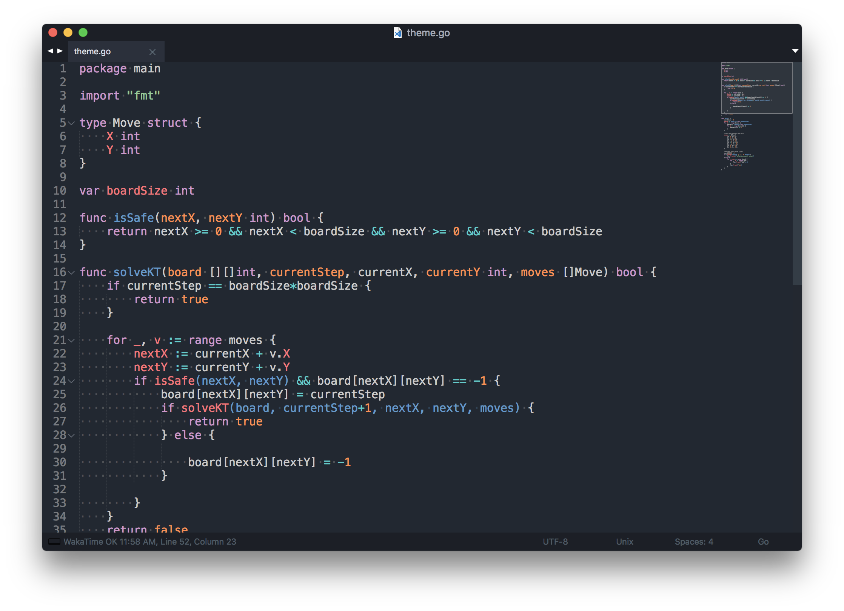The image size is (844, 611).
Task: Collapse the Move struct fold arrow on line 5
Action: pos(72,123)
